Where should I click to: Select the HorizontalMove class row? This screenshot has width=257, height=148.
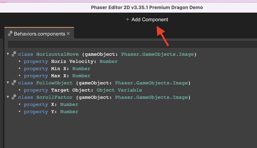pos(106,54)
